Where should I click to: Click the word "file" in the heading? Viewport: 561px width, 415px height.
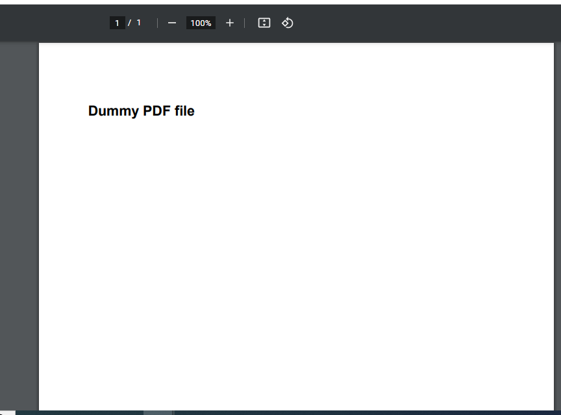[x=184, y=111]
